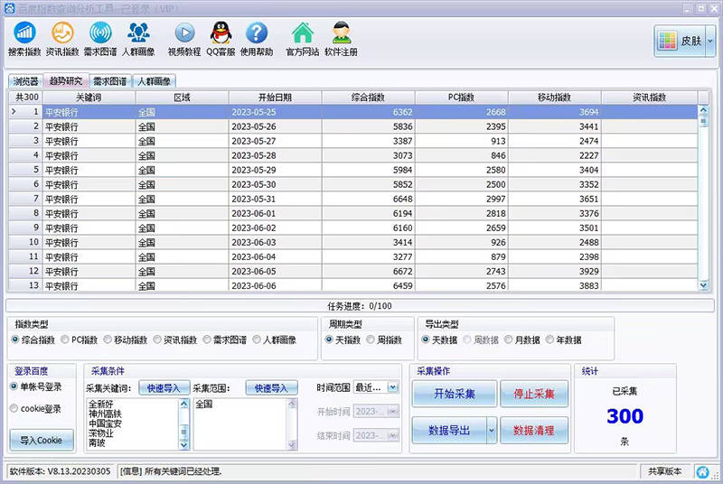The height and width of the screenshot is (484, 723).
Task: Open the 结束时间 date dropdown
Action: (393, 435)
